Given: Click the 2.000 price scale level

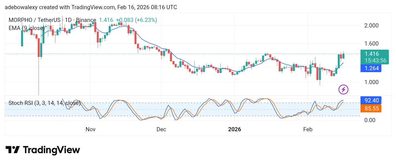Looking at the screenshot, I should [x=371, y=26].
